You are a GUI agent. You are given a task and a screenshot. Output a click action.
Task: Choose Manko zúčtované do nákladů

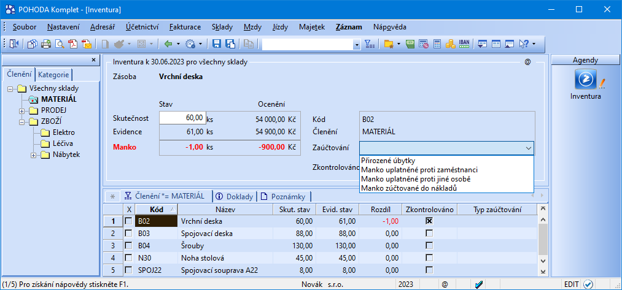click(x=446, y=188)
